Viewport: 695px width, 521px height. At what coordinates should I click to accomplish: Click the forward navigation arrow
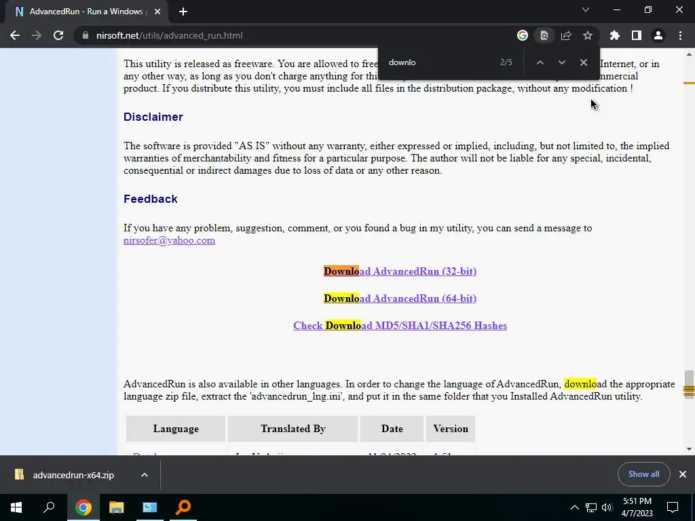click(x=37, y=35)
